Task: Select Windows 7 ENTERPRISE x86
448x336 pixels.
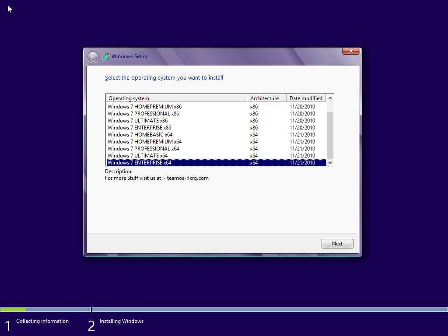Action: (x=216, y=128)
